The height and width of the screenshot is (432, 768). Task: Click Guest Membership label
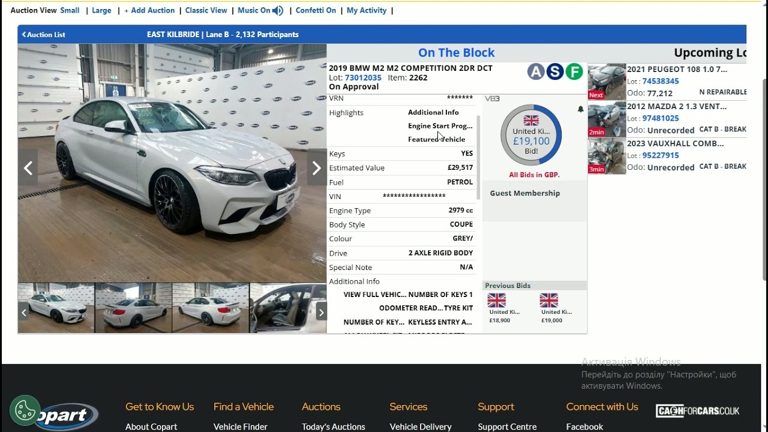pyautogui.click(x=525, y=193)
